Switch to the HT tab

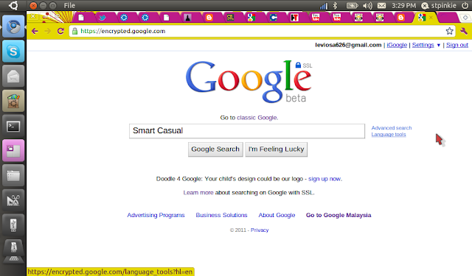click(294, 18)
